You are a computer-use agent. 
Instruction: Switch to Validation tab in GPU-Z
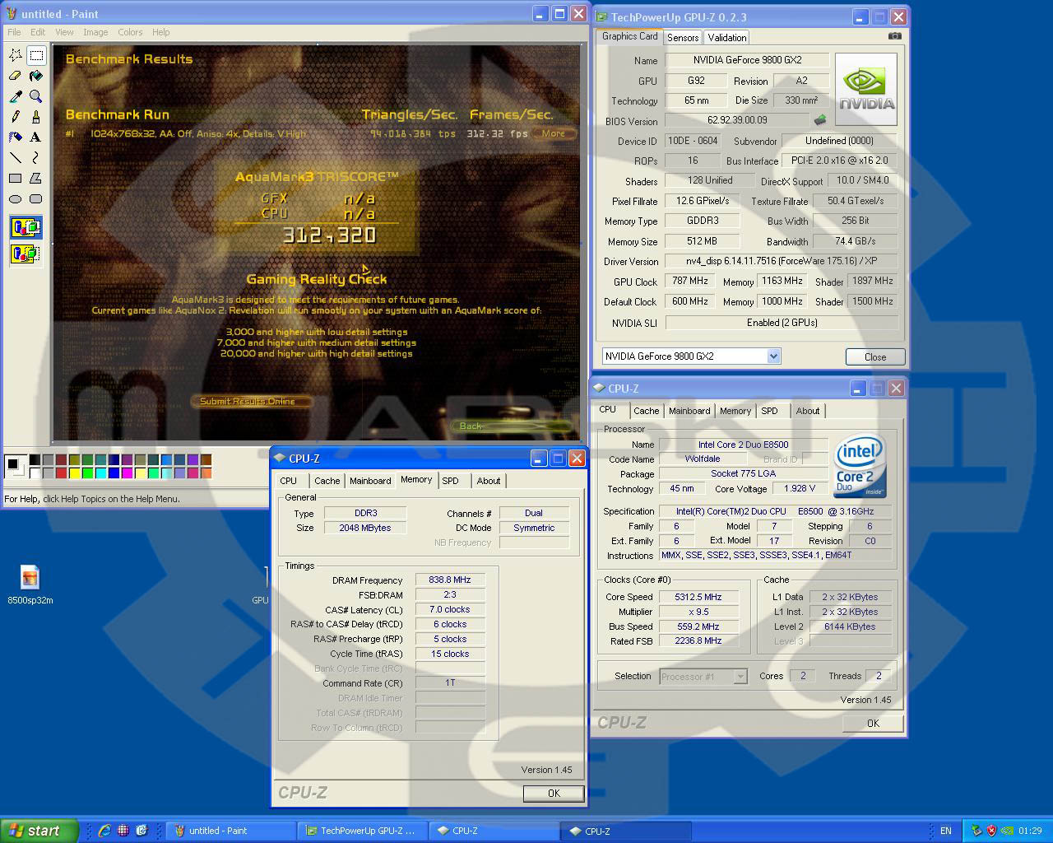tap(727, 38)
